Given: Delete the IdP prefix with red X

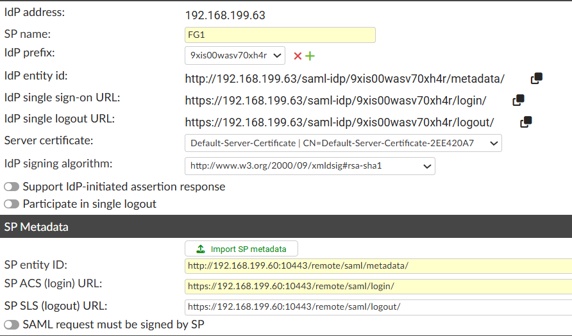Looking at the screenshot, I should (298, 56).
